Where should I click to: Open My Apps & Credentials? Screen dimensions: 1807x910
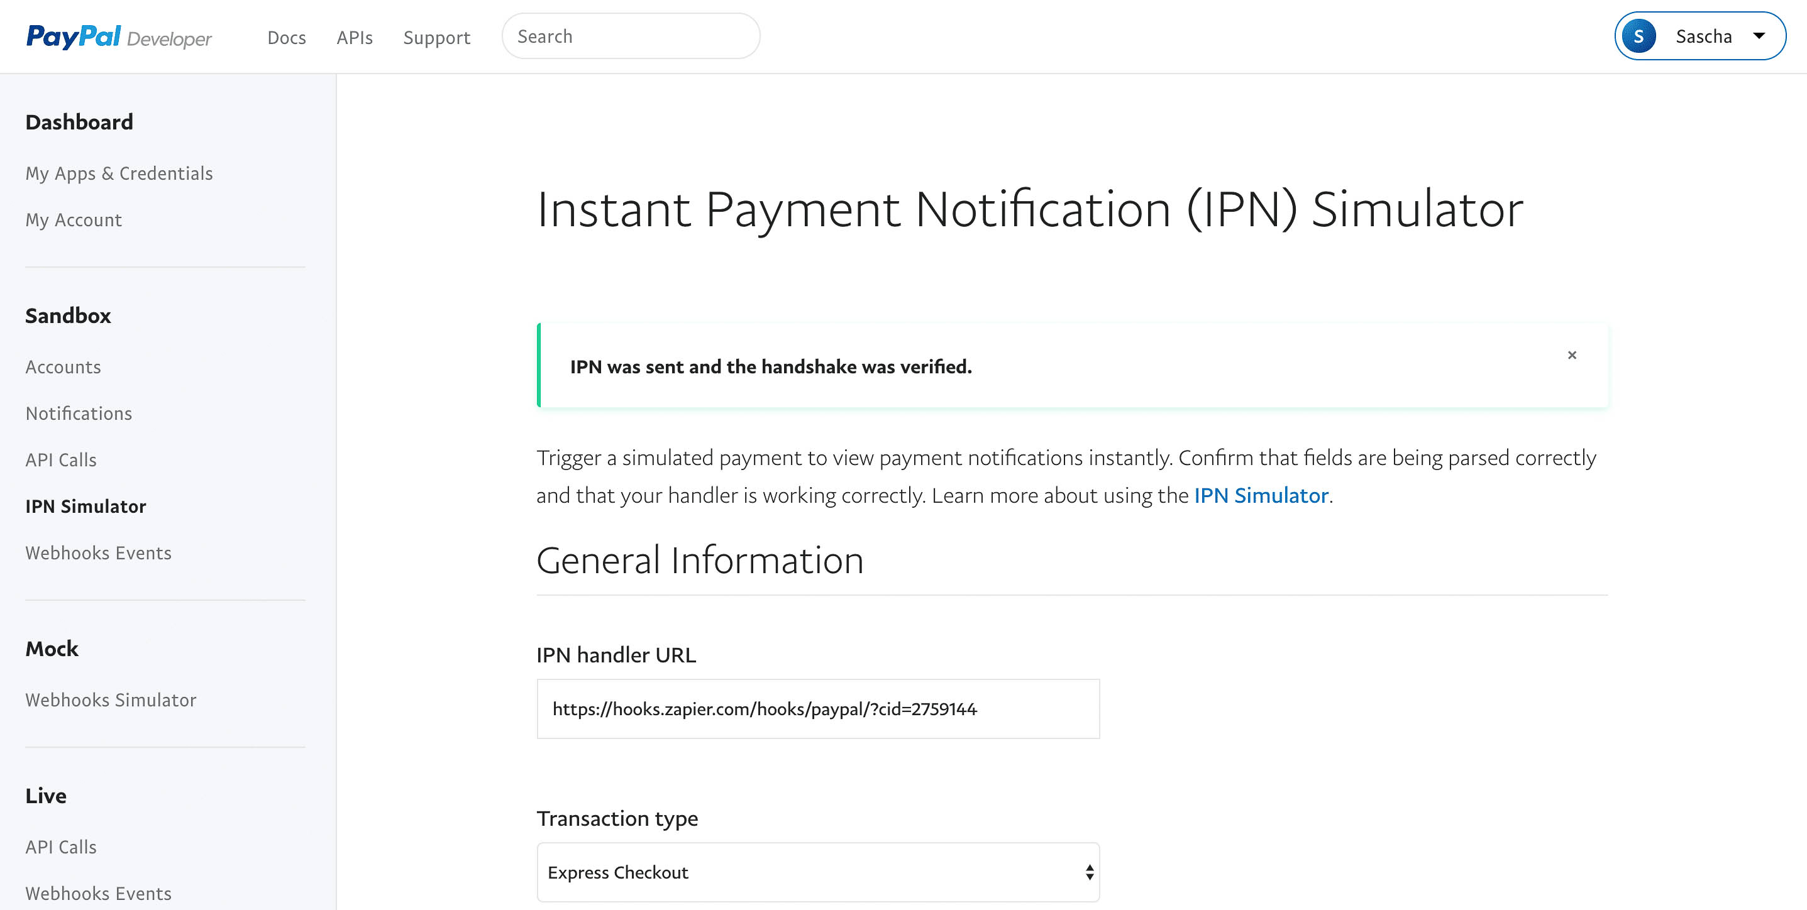pos(119,173)
